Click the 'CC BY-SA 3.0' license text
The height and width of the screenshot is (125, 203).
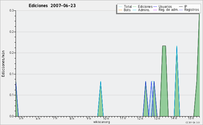coord(193,122)
